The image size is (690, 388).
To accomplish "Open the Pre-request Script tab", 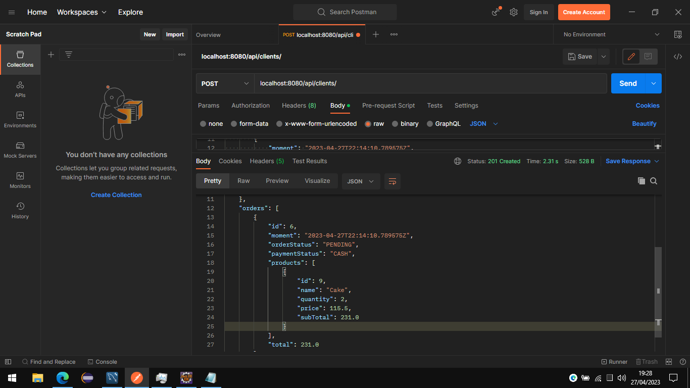I will [388, 106].
